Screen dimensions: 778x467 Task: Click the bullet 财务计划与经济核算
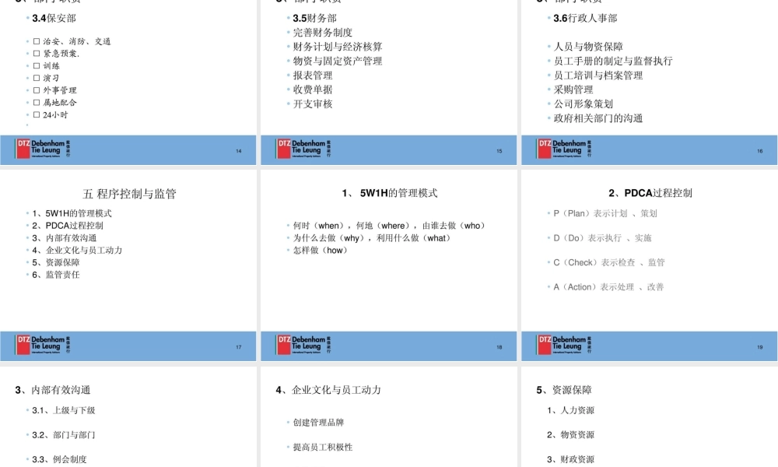[338, 47]
